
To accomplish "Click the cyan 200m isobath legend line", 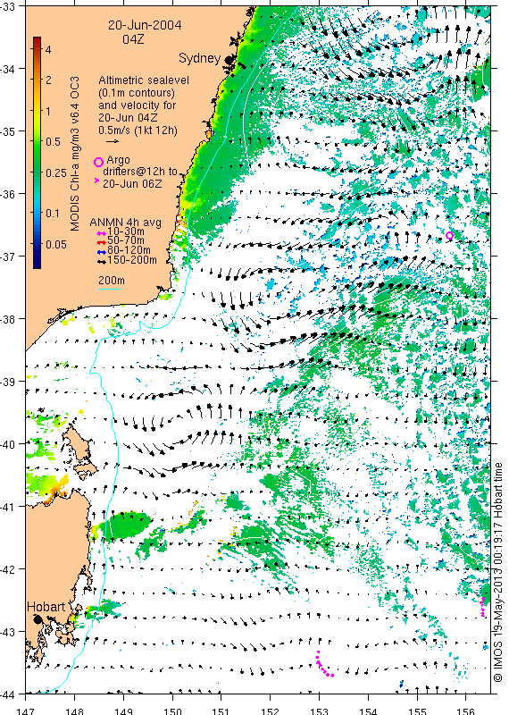I will (x=110, y=289).
